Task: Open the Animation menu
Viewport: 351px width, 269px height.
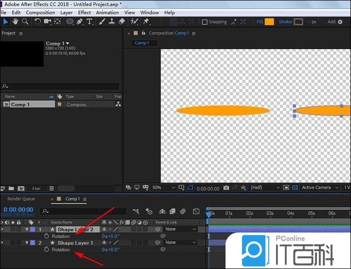Action: [x=107, y=12]
